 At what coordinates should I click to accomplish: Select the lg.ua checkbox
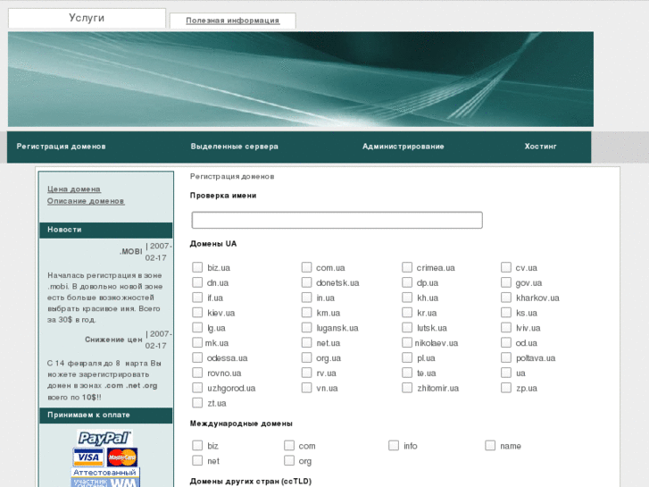click(197, 327)
